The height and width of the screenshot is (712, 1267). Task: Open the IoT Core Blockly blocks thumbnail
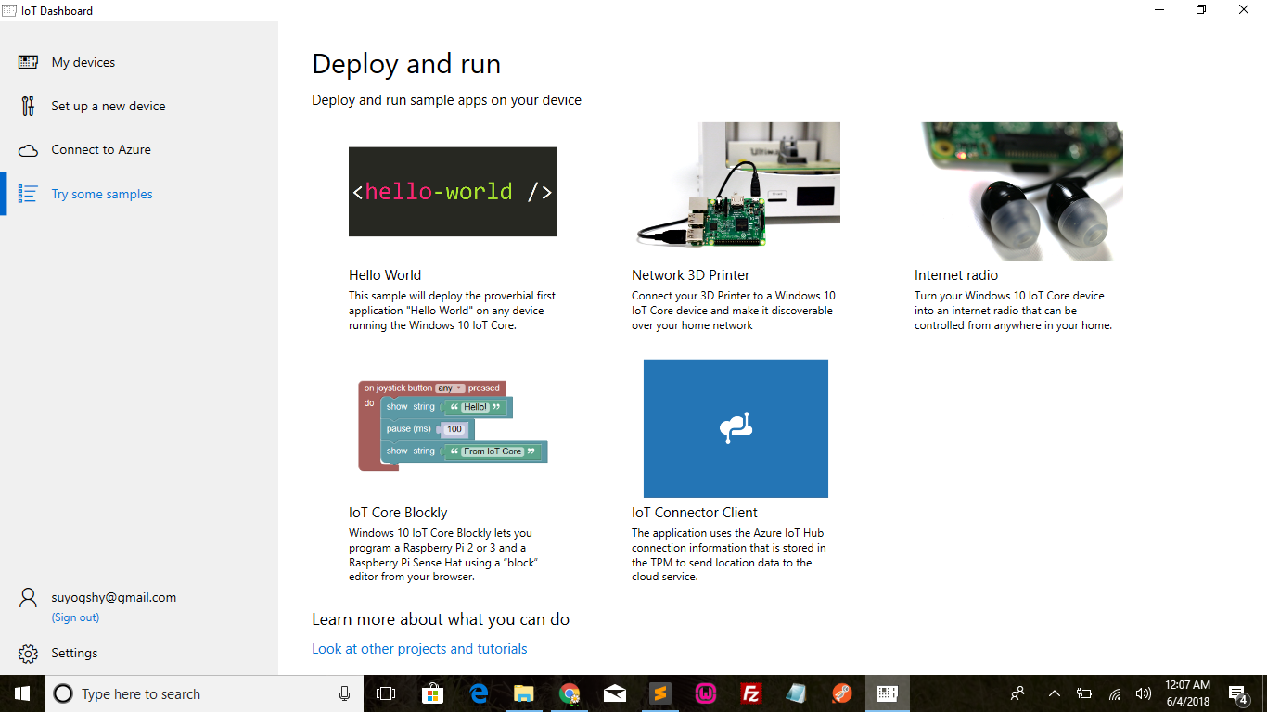(x=453, y=426)
